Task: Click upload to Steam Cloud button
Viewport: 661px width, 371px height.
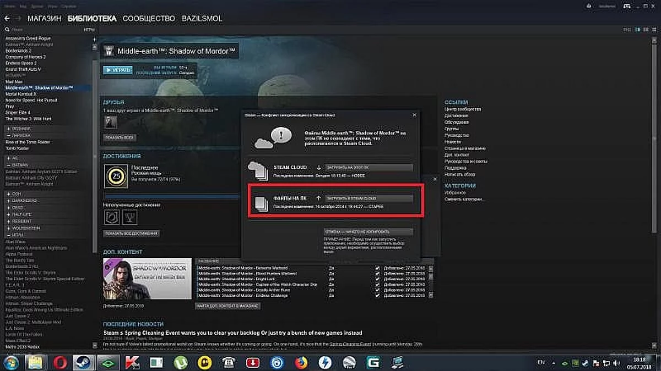Action: [x=367, y=198]
